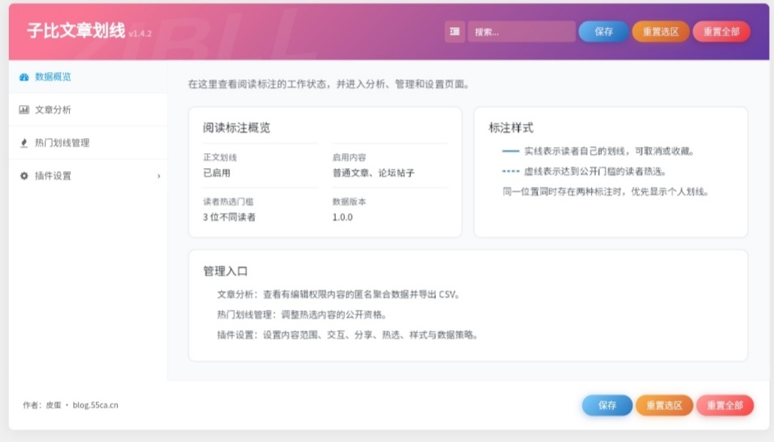Click the gear icon beside 插件设置

coord(24,176)
